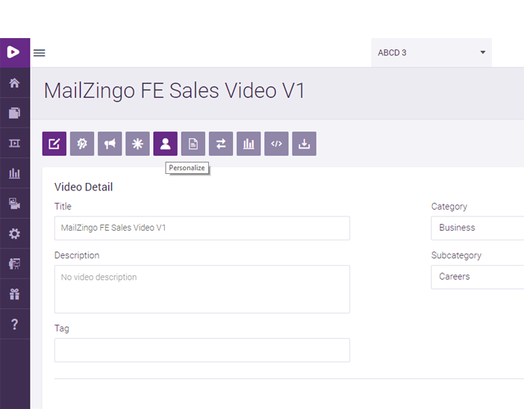Click the asterisk icon button
Screen dimensions: 524x409
tap(137, 144)
